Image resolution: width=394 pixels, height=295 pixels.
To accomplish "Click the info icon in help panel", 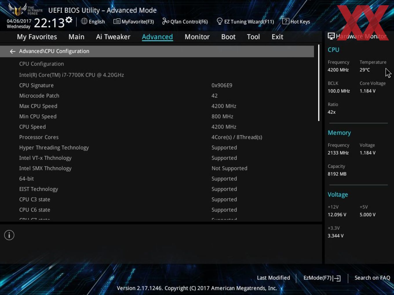I will pyautogui.click(x=9, y=235).
